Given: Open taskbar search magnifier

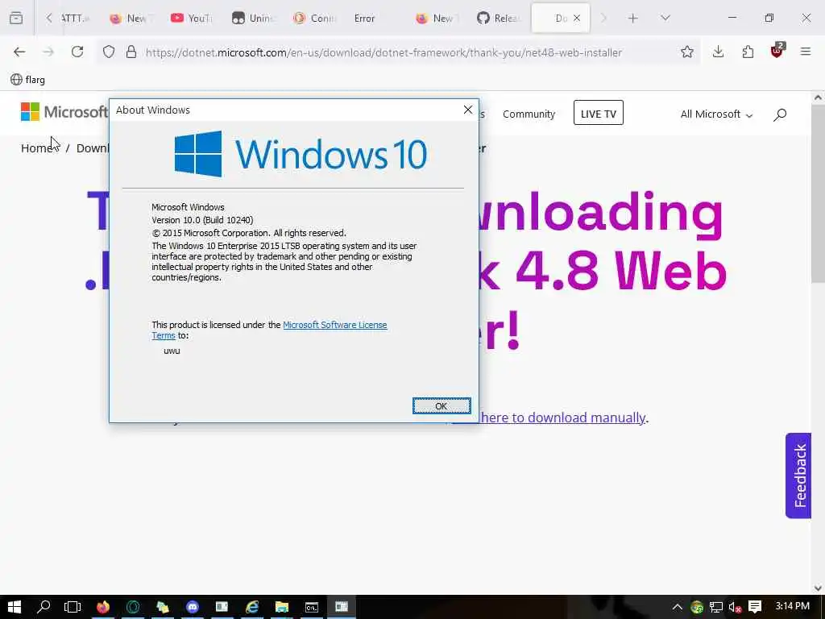Looking at the screenshot, I should [x=44, y=607].
